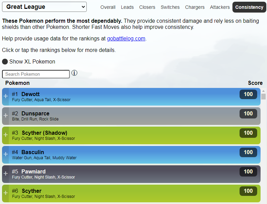The width and height of the screenshot is (267, 204).
Task: Click moves text "Water Gun, Aqua Tail, Muddy Water"
Action: [44, 158]
